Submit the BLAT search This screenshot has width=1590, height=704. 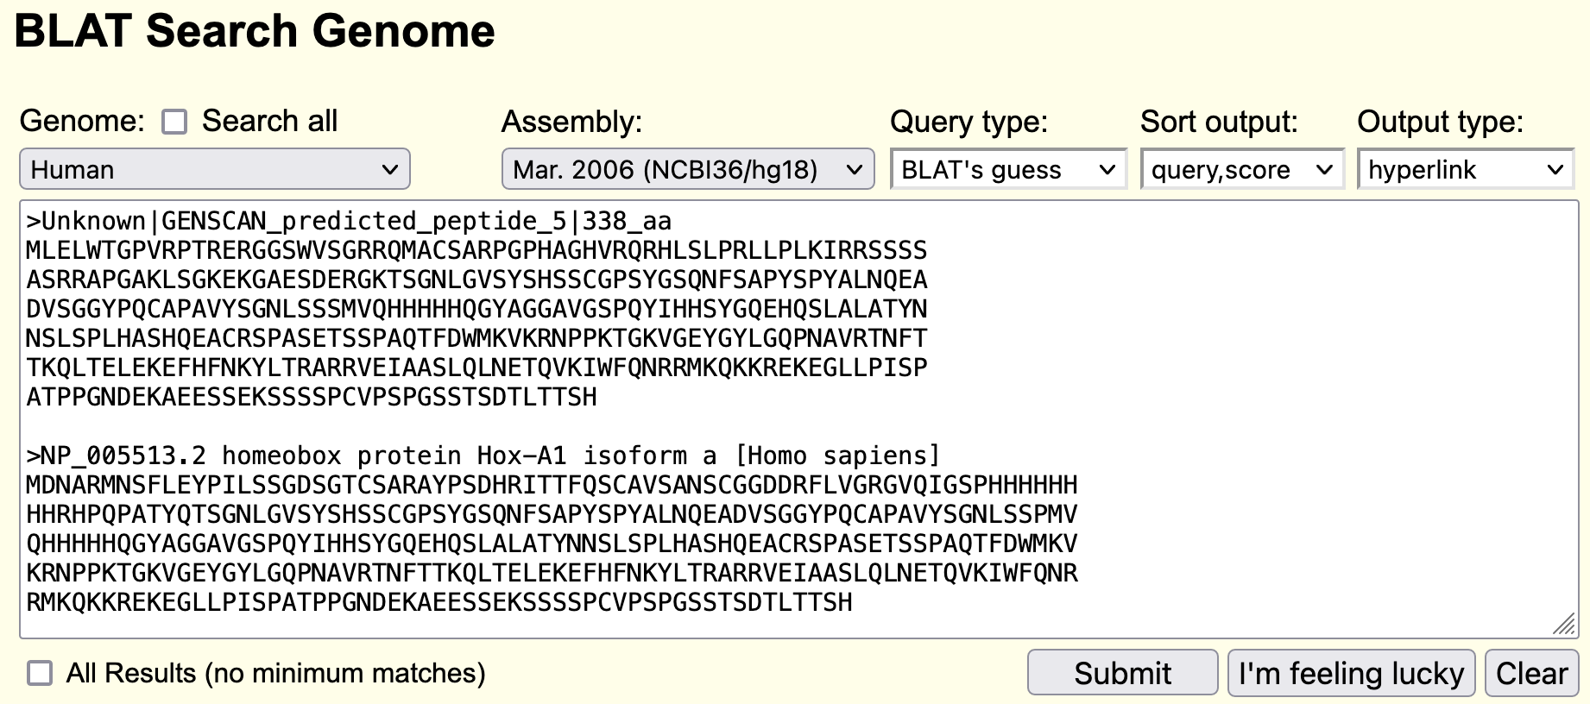click(x=1122, y=673)
